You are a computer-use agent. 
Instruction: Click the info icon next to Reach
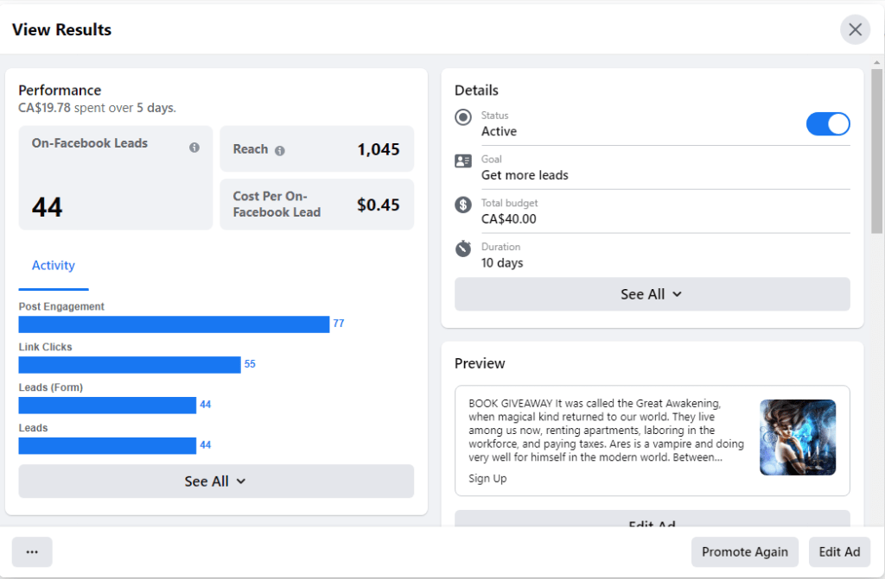tap(280, 150)
